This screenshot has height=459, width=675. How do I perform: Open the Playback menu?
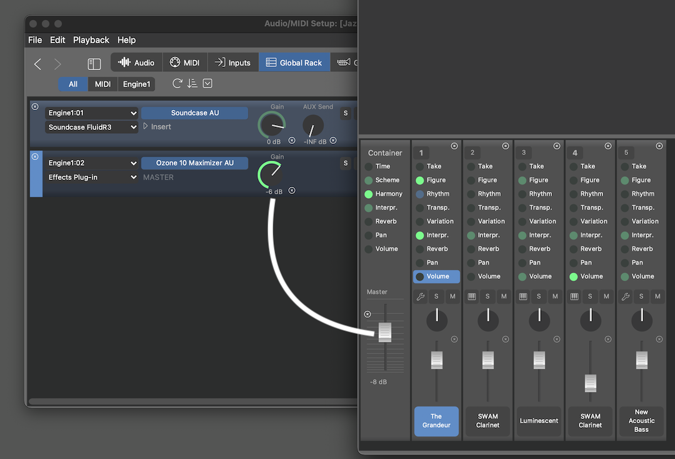(x=91, y=40)
